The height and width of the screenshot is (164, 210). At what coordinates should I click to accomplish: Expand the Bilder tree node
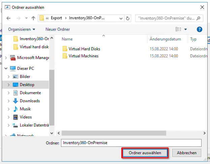click(x=9, y=77)
